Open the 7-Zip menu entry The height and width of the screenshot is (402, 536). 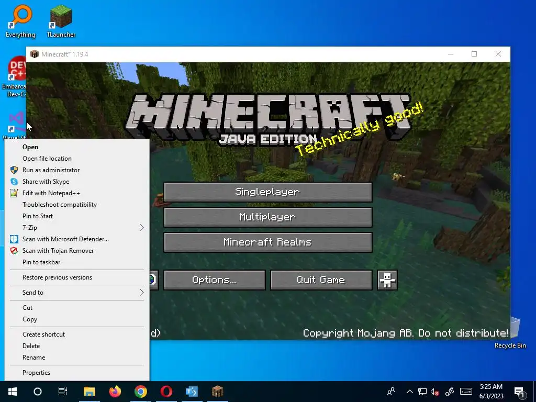(x=77, y=228)
